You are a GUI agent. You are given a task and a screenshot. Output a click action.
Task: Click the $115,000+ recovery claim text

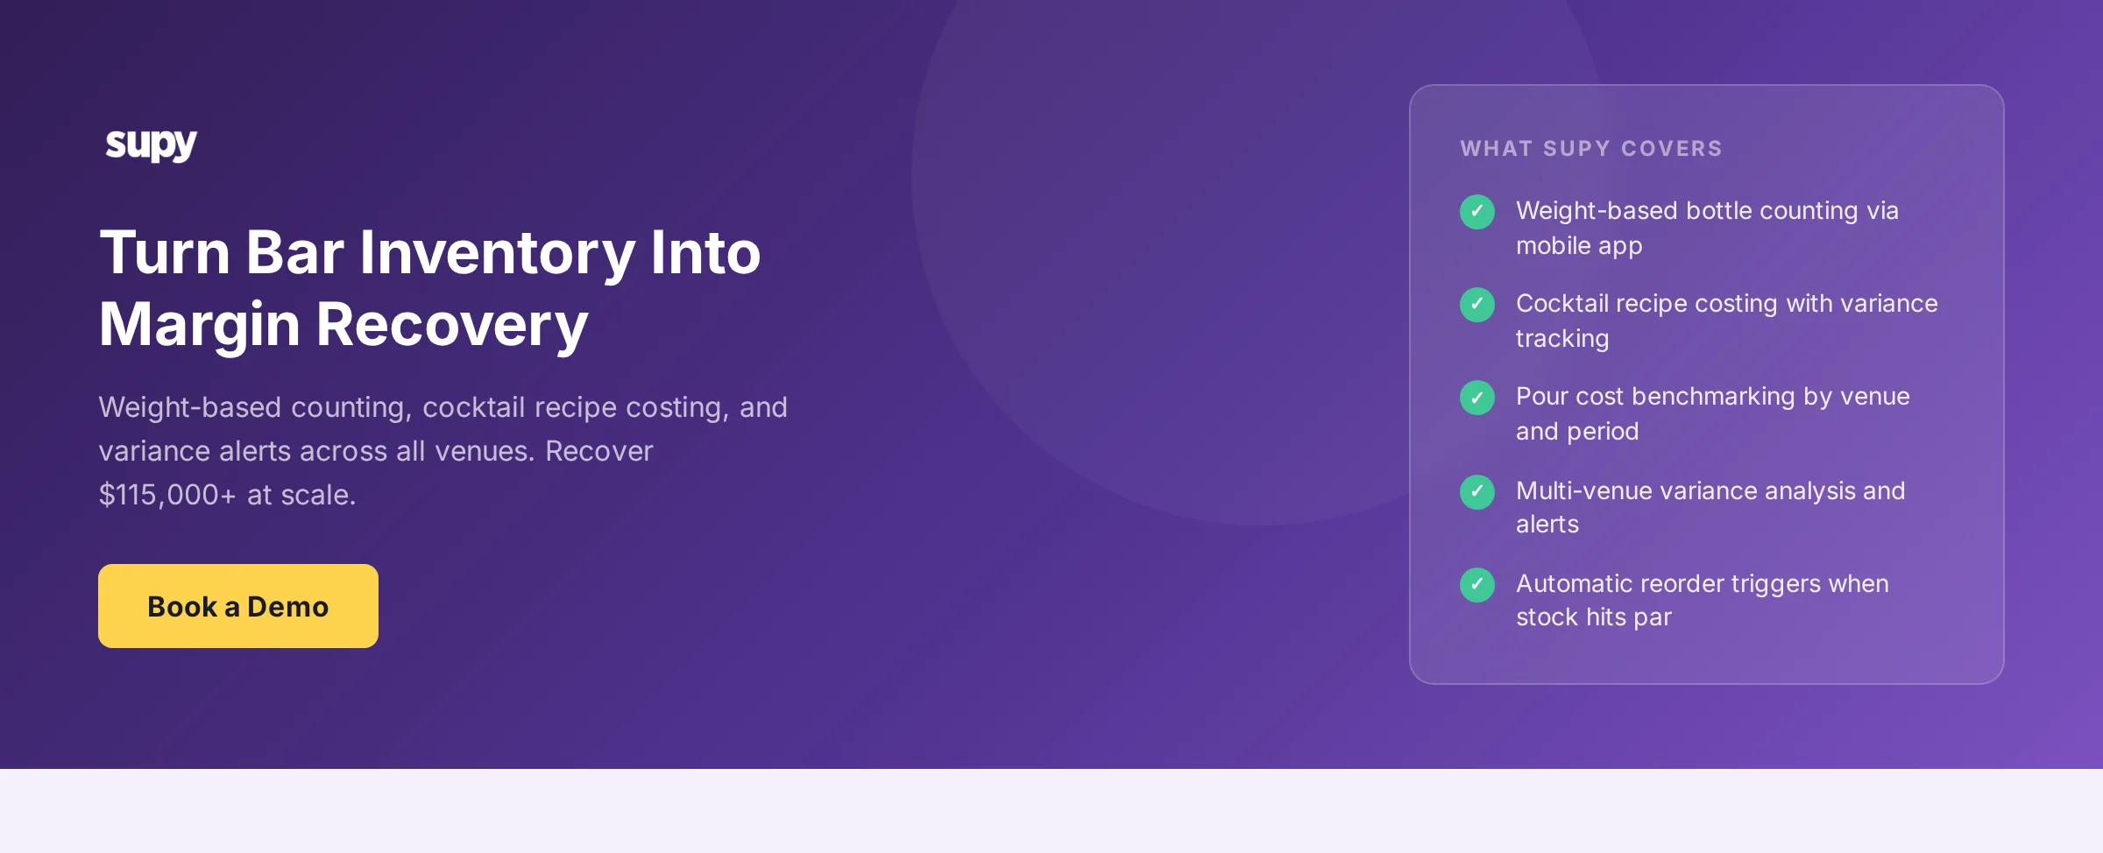[x=228, y=495]
